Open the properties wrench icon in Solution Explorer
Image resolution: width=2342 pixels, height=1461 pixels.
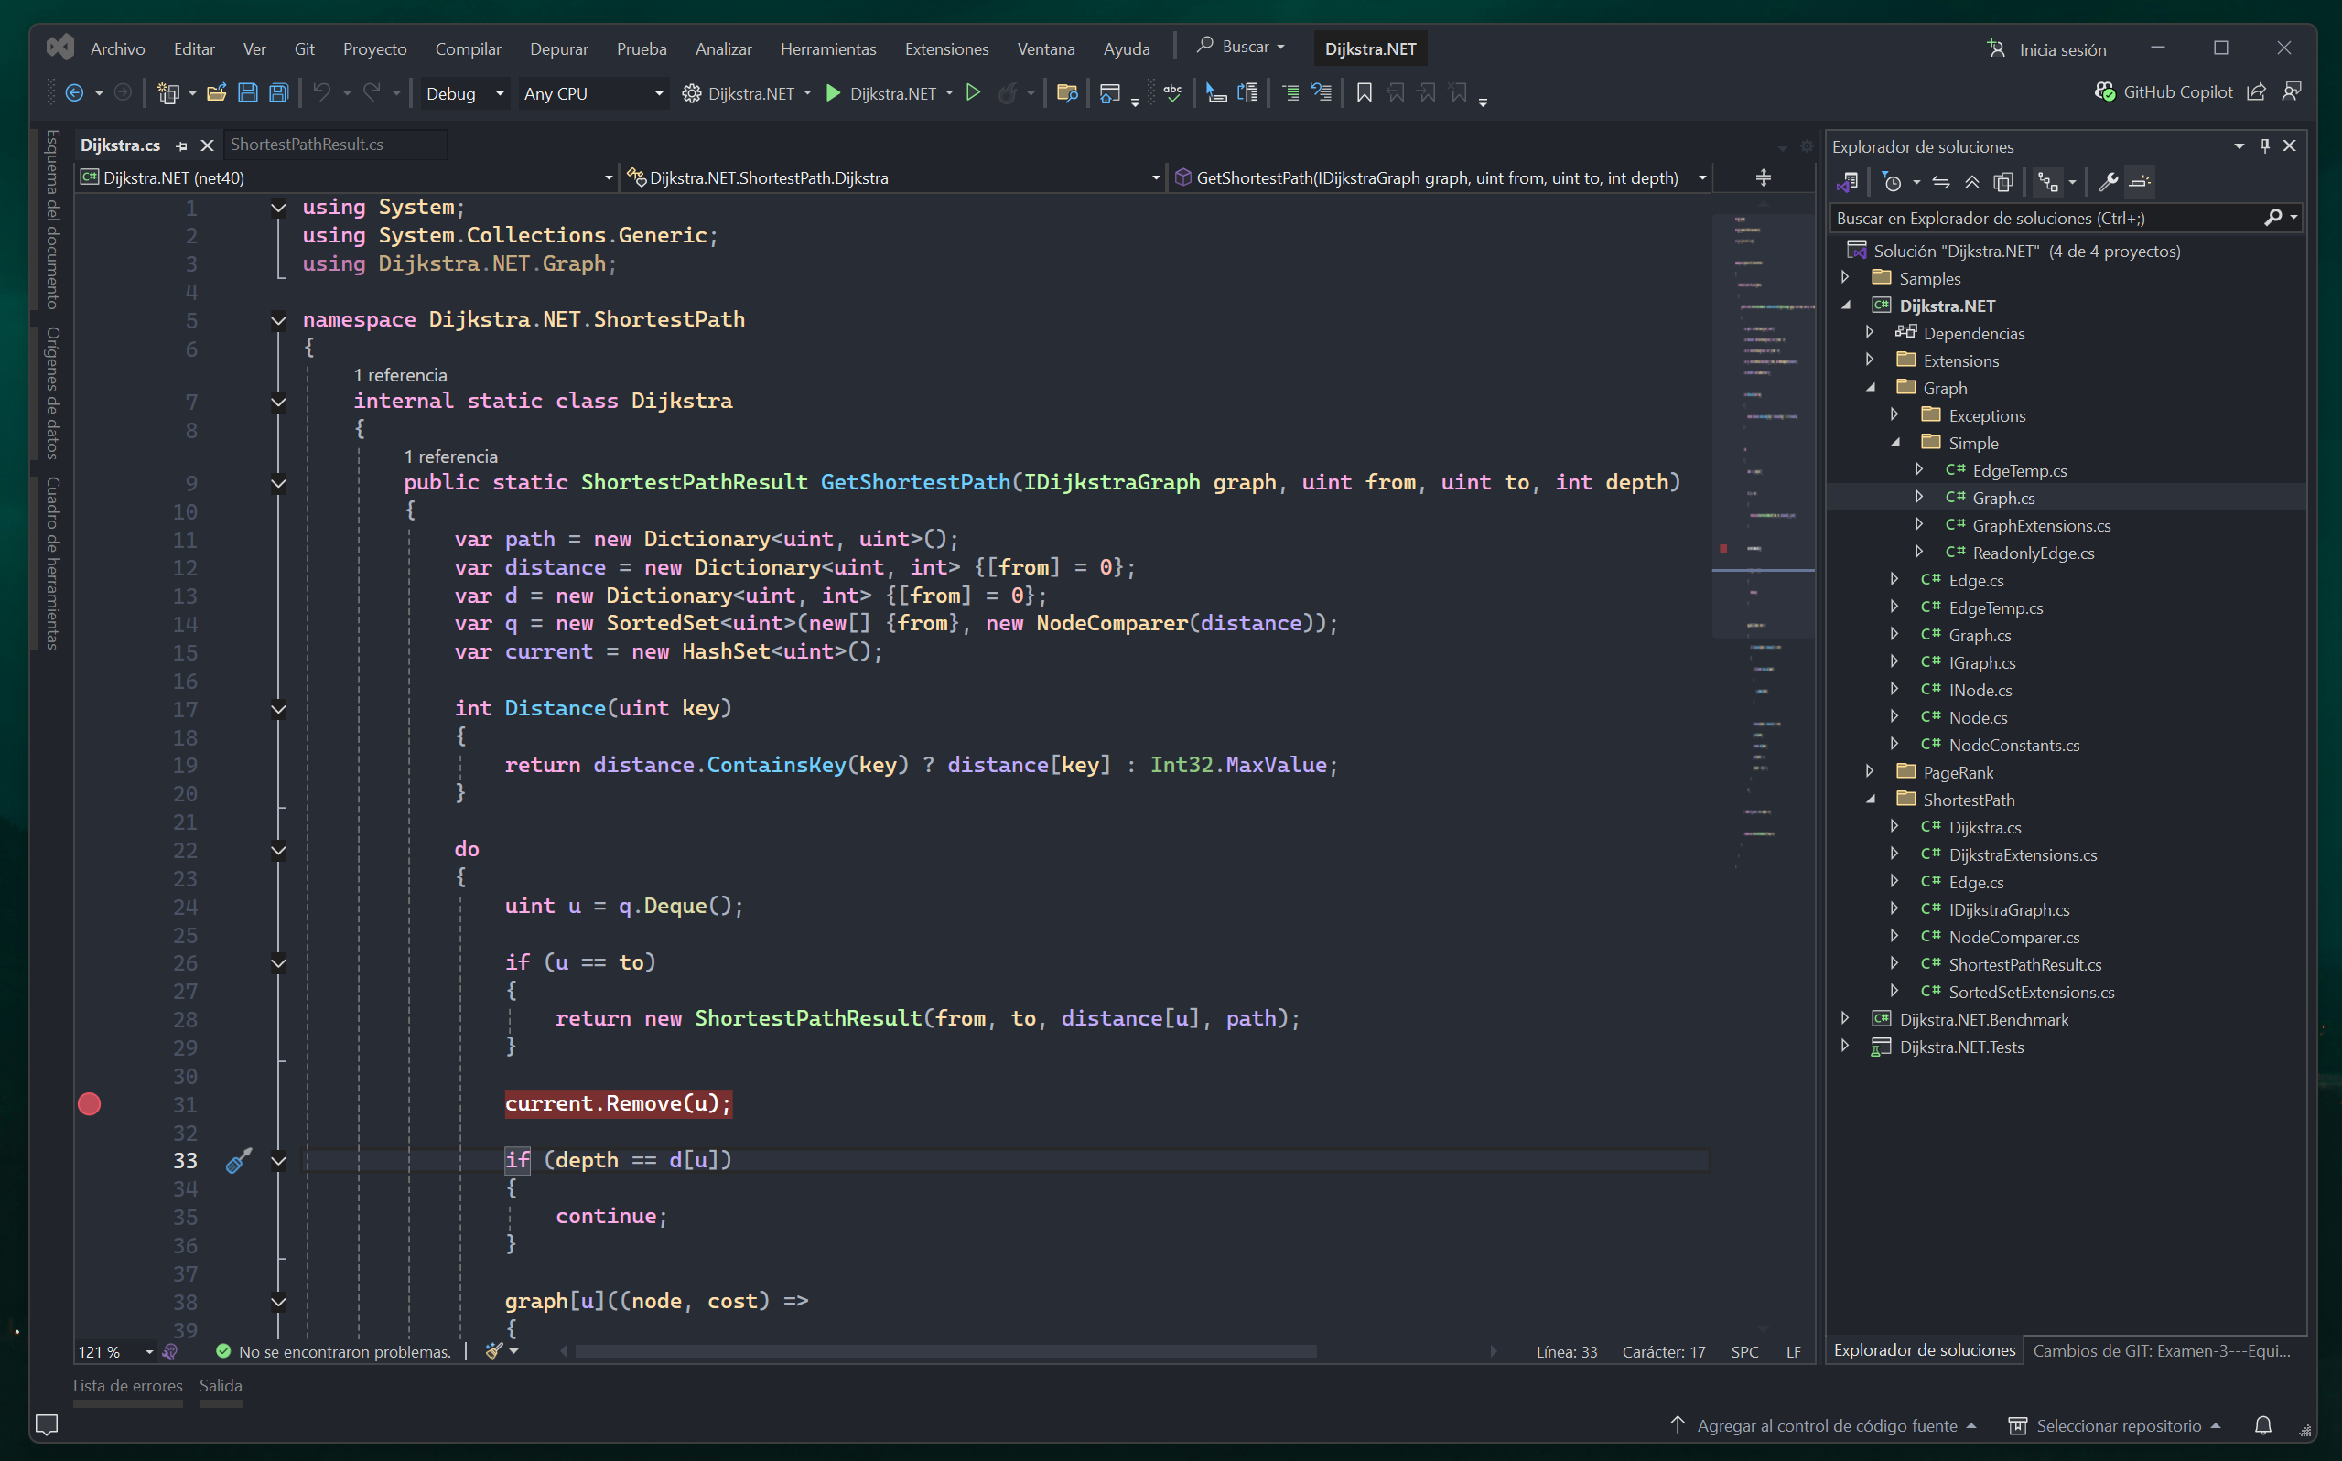(x=2108, y=182)
